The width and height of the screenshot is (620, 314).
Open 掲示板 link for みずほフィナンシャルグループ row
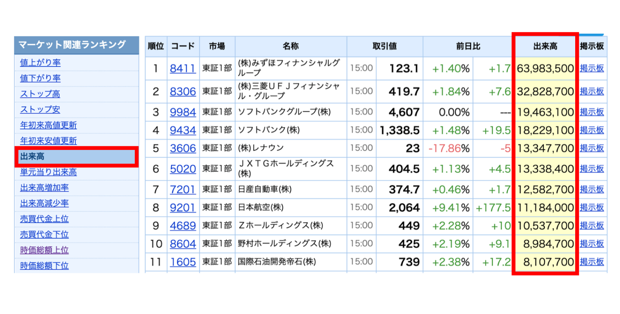(x=592, y=69)
